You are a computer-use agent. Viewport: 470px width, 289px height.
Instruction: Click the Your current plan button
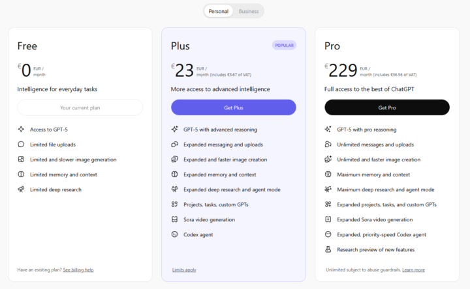80,107
